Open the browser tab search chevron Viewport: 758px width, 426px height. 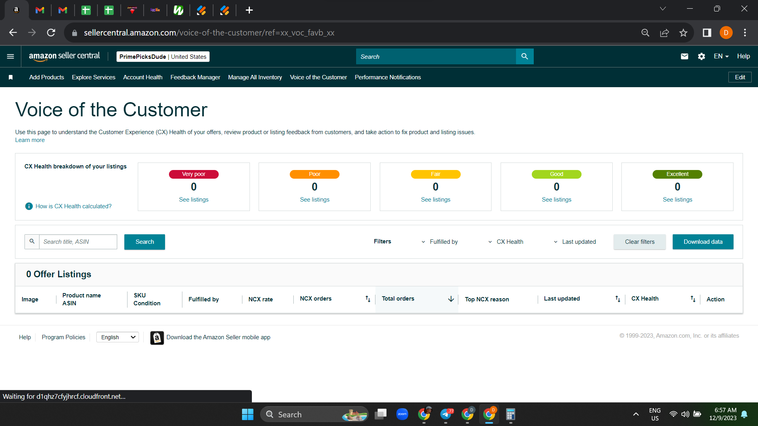click(663, 9)
